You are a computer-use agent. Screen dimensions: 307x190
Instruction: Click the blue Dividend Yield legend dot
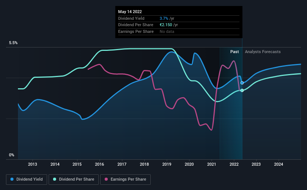point(12,179)
